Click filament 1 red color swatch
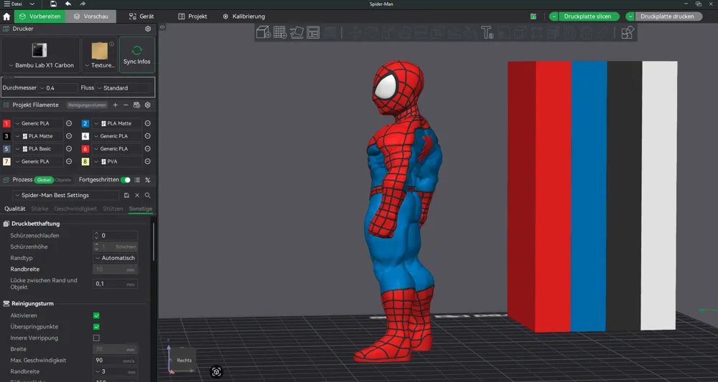The height and width of the screenshot is (382, 718). (x=6, y=123)
